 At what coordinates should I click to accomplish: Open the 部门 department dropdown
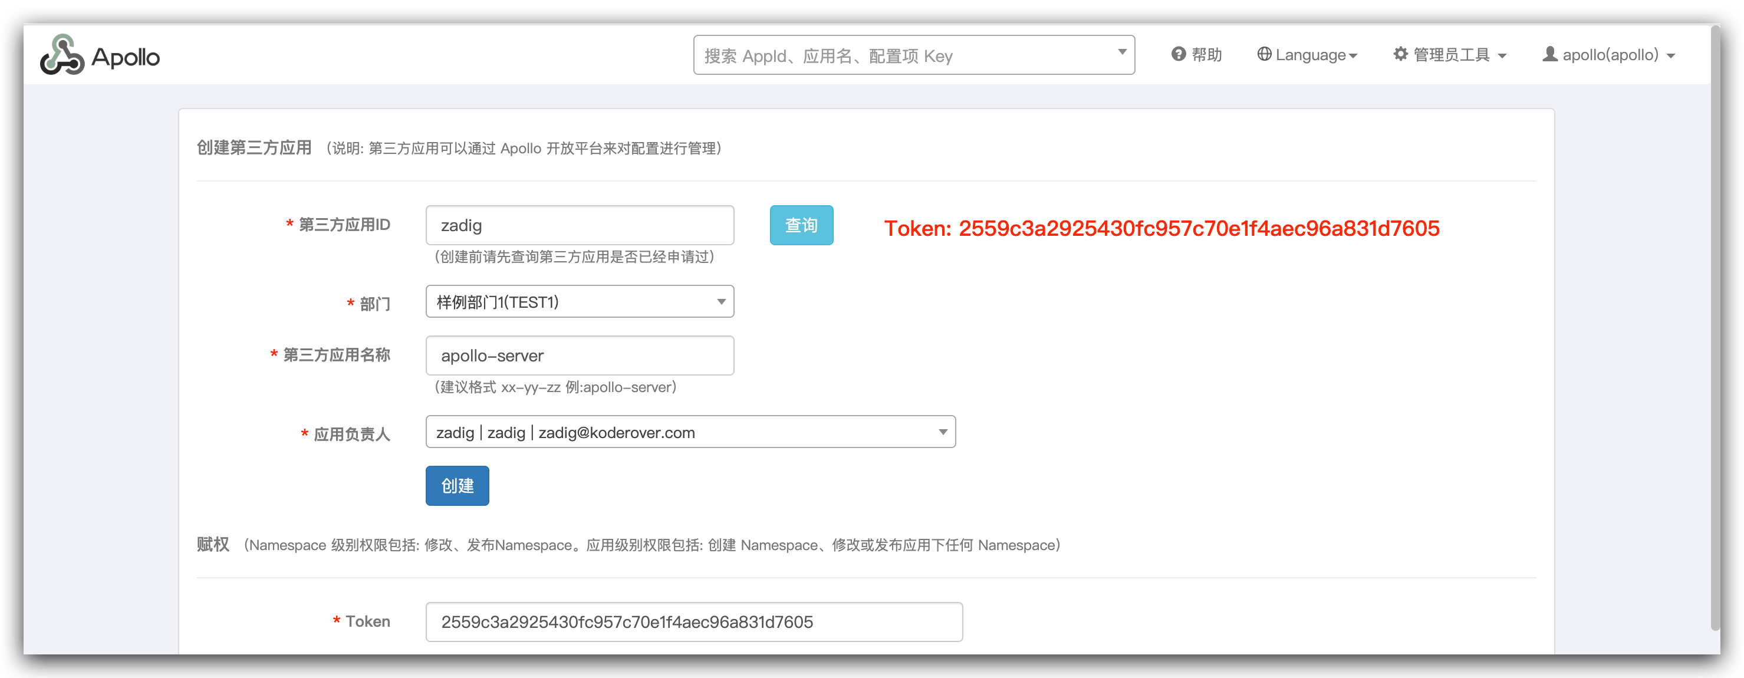(580, 301)
